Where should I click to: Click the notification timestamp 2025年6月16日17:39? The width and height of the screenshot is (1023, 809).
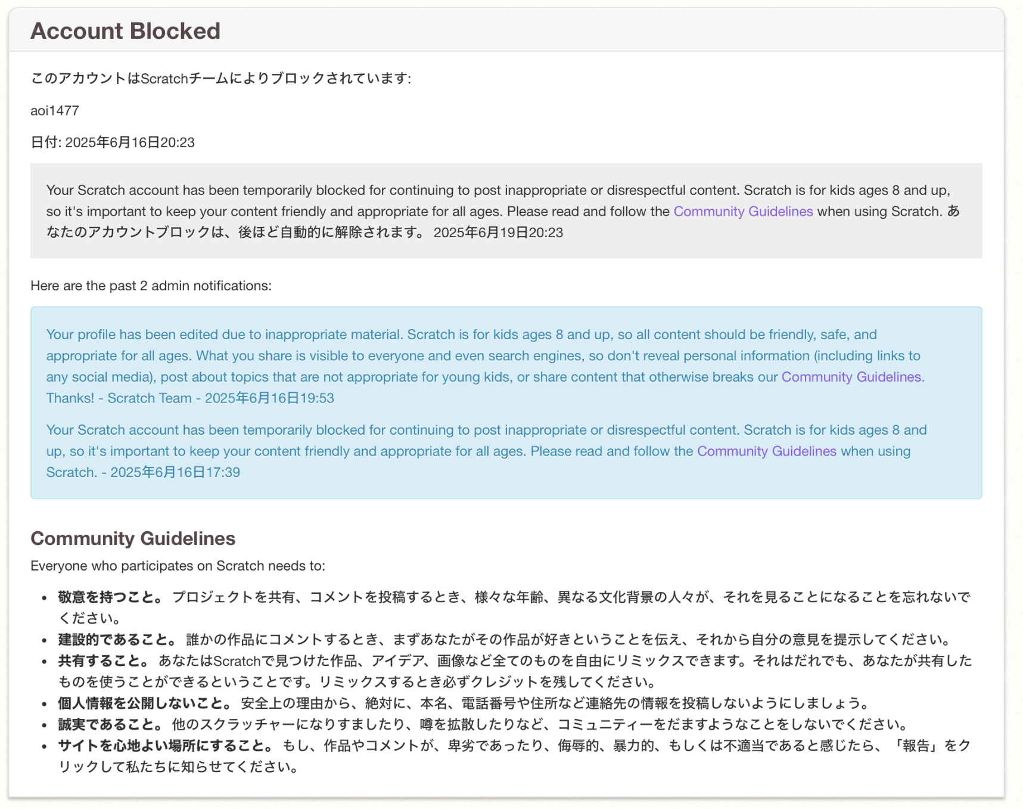coord(175,473)
